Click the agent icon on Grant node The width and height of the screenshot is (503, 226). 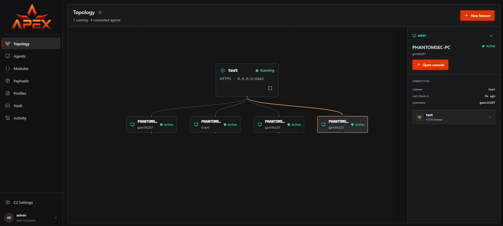pos(196,124)
